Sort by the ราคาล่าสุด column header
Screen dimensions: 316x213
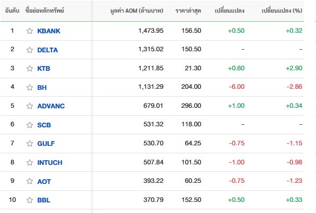click(x=188, y=11)
